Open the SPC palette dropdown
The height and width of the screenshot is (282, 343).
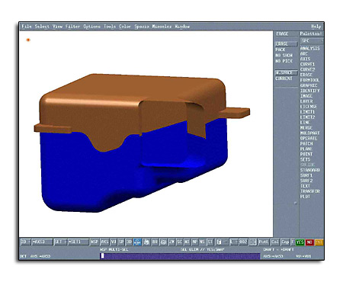(x=312, y=40)
